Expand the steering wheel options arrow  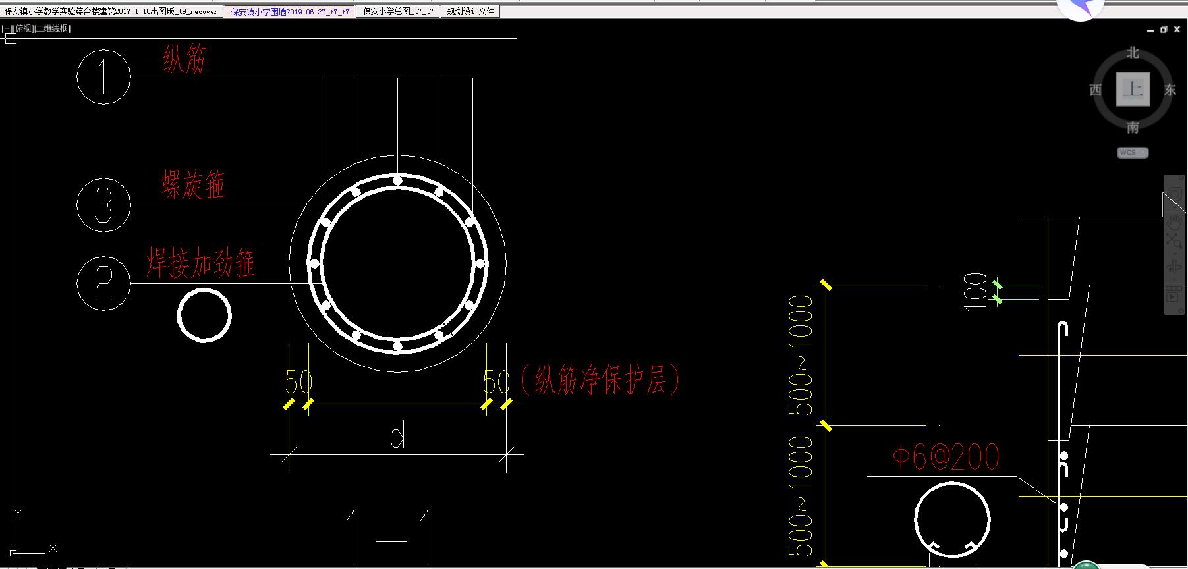click(1175, 207)
